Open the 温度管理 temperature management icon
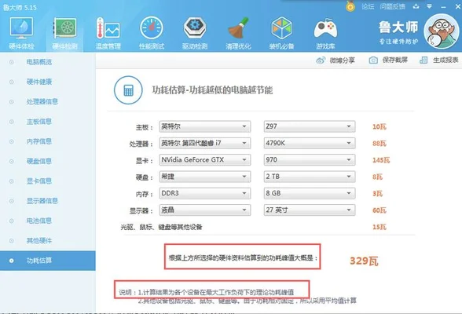 coord(108,28)
